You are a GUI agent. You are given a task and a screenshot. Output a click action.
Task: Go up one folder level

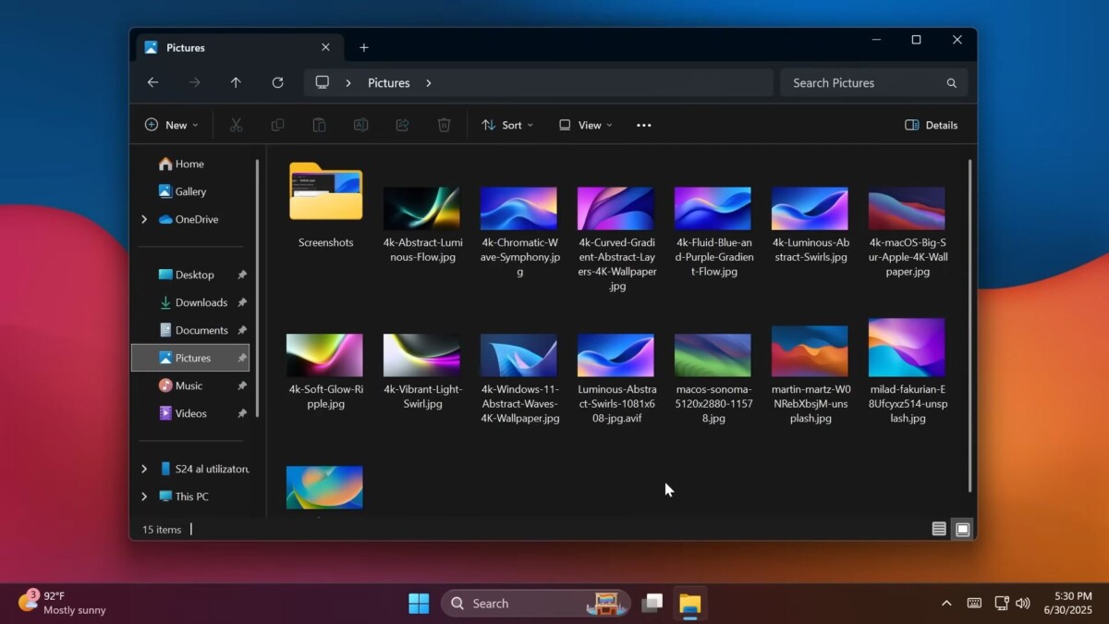236,83
